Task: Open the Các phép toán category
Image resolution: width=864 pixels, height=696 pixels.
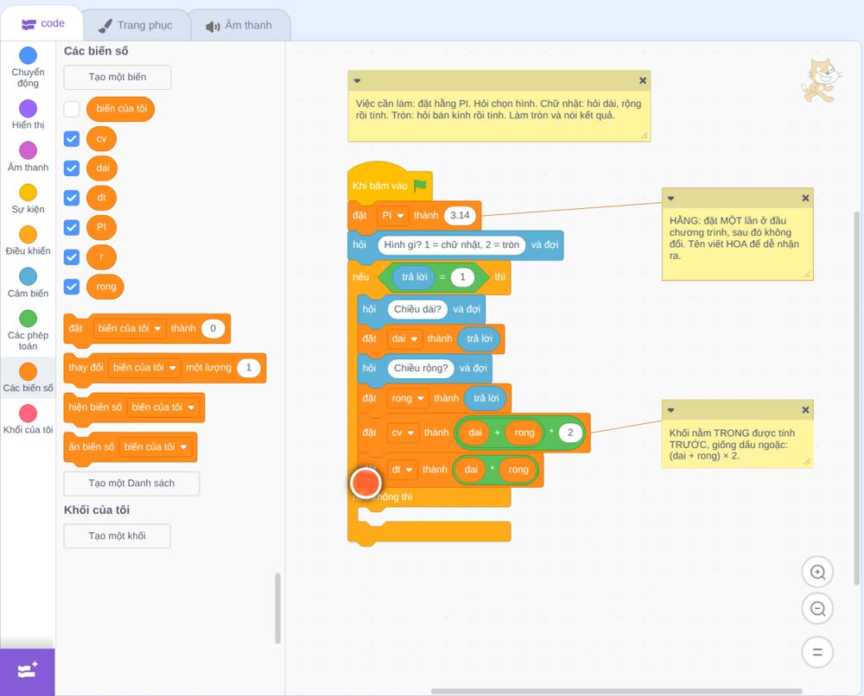Action: 29,319
